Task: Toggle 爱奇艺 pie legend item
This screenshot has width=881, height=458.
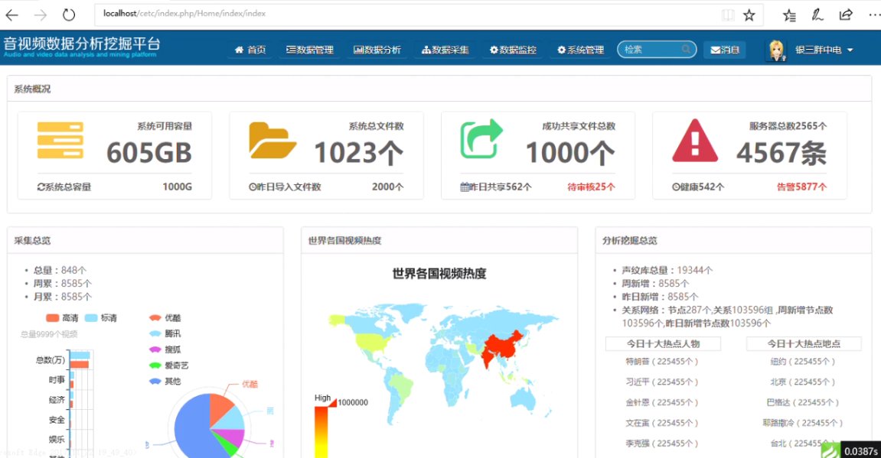Action: (x=168, y=365)
